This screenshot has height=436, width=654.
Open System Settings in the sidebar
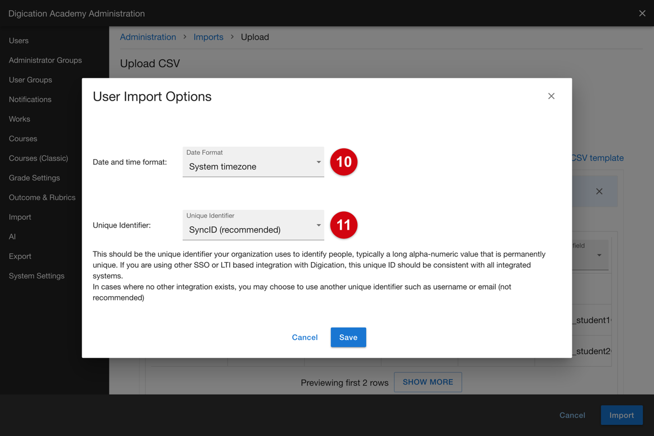37,276
